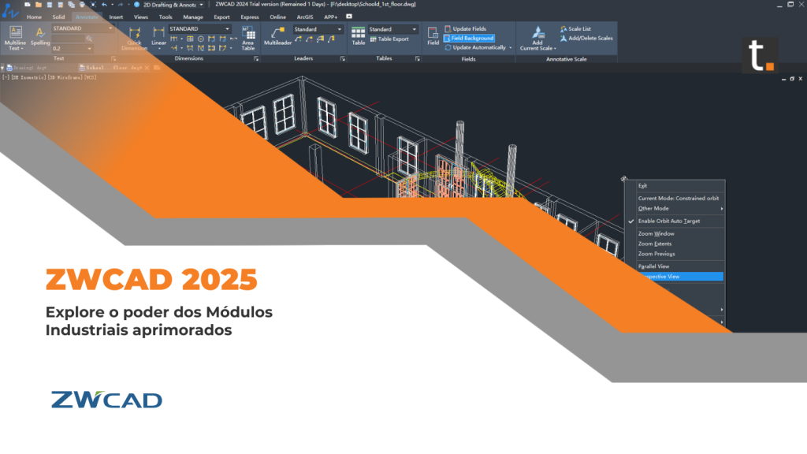807x454 pixels.
Task: Click the WCS viewport label
Action: coord(90,78)
